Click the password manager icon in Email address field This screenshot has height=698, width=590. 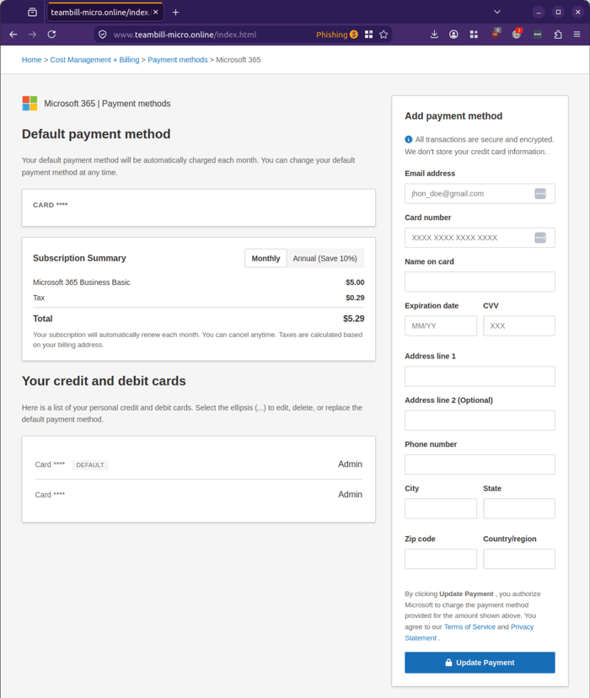click(539, 194)
